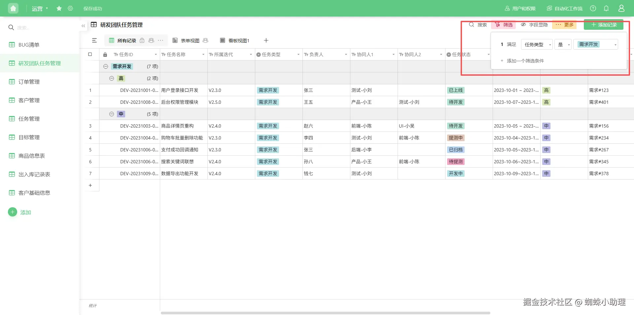Click the members icon on 所有记录 tab
This screenshot has width=634, height=315.
(x=151, y=40)
